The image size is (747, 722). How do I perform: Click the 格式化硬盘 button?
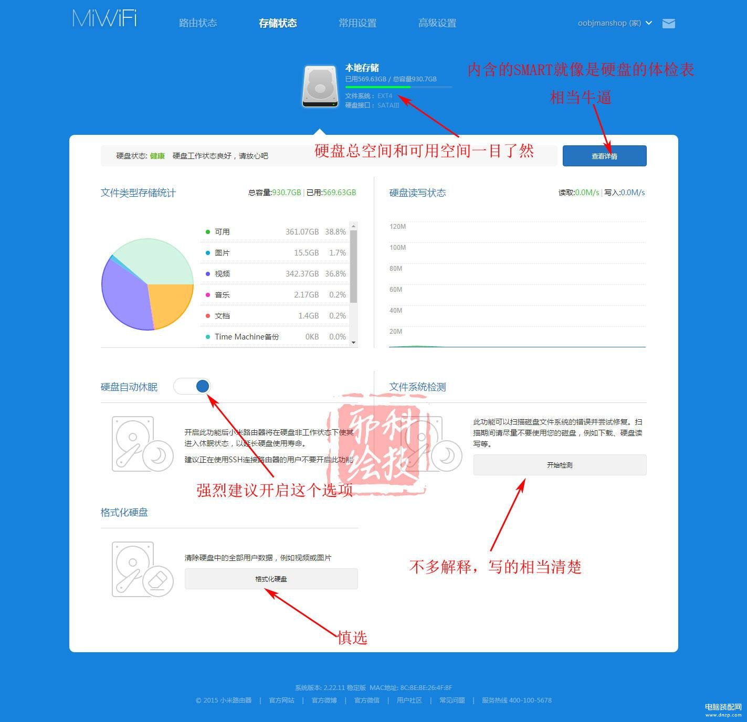(271, 579)
